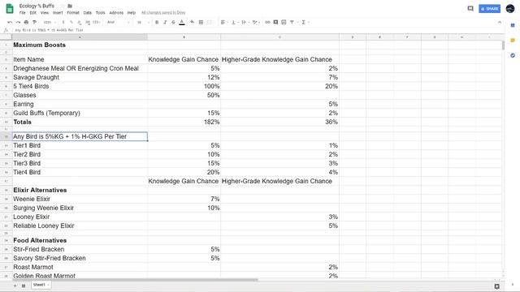The image size is (520, 292).
Task: Create a filter
Action: [292, 22]
